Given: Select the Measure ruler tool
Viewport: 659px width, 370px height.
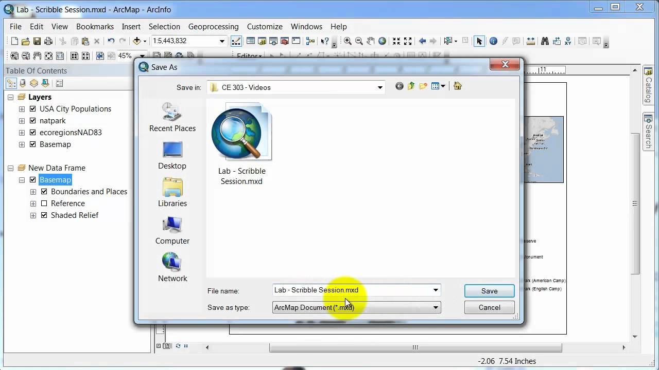Looking at the screenshot, I should pyautogui.click(x=530, y=41).
